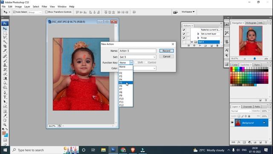Click the Delete layer trash icon in Layers panel

pyautogui.click(x=266, y=142)
